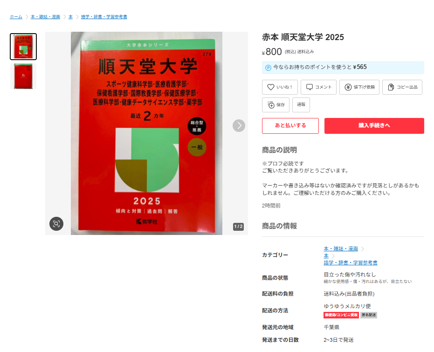Click the blue P point icon
This screenshot has height=352, width=434.
(268, 68)
